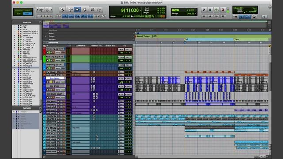
Task: Click the horizontal zoom-in arrow
Action: (51, 10)
